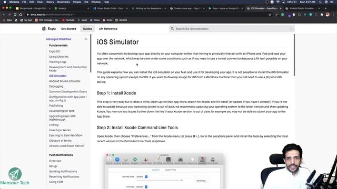
Task: Open the File menu
Action: coord(24,2)
